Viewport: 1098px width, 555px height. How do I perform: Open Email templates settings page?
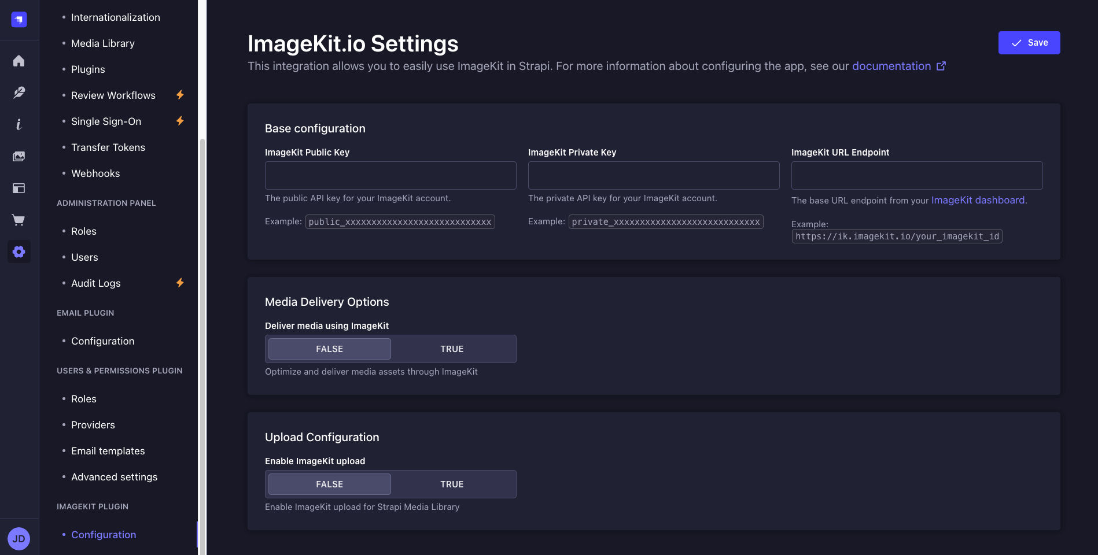[108, 451]
